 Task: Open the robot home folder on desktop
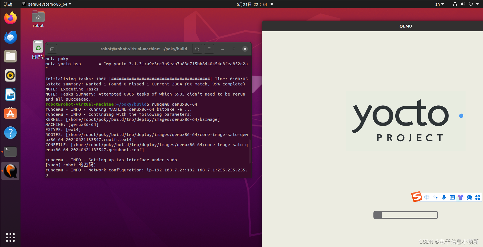click(x=38, y=19)
